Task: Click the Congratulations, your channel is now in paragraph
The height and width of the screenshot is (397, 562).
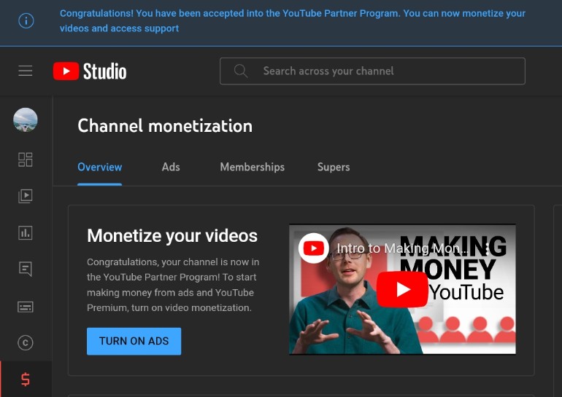Action: (x=173, y=285)
